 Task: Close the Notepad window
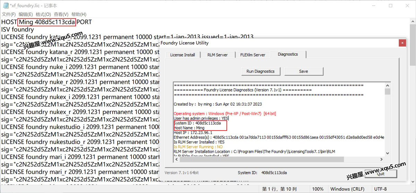(x=408, y=6)
